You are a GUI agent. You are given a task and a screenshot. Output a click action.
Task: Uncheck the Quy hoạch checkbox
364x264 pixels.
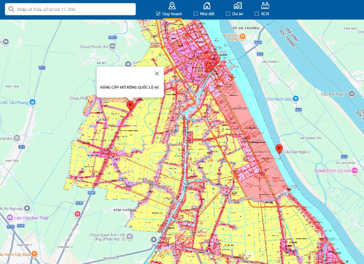158,14
